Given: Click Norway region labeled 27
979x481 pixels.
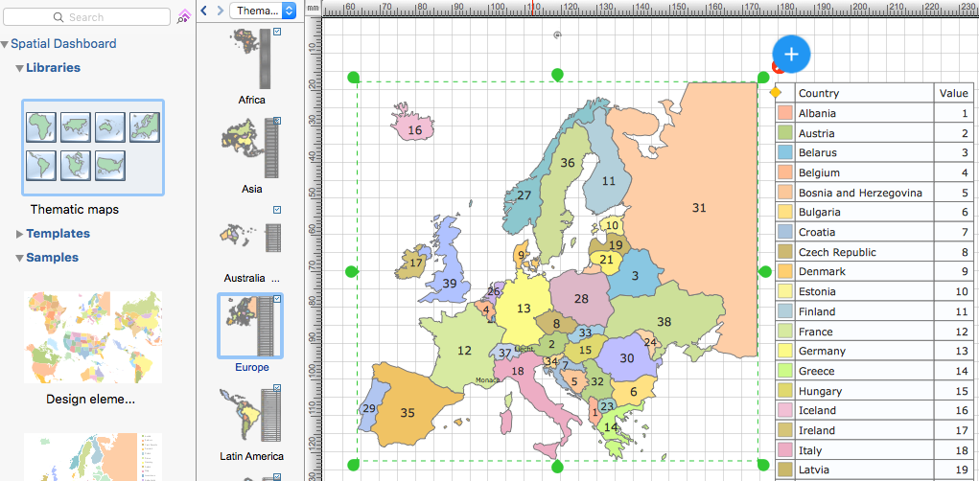Looking at the screenshot, I should pos(524,195).
